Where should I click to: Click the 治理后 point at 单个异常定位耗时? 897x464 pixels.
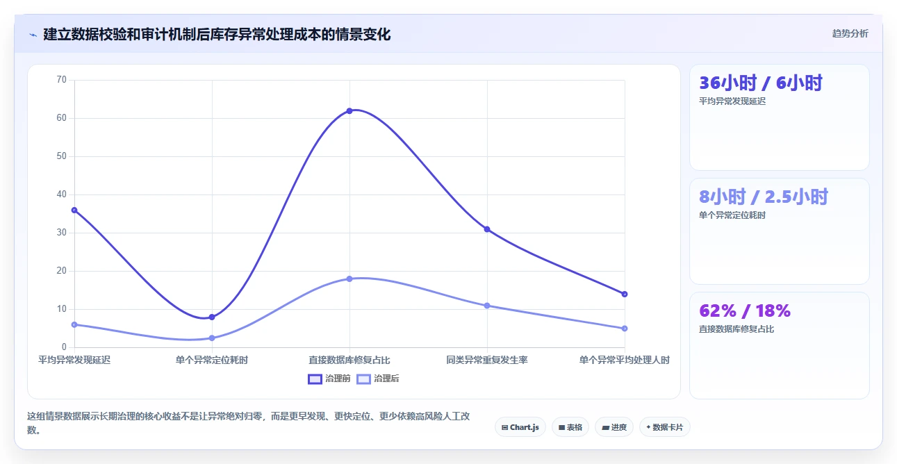[x=212, y=338]
